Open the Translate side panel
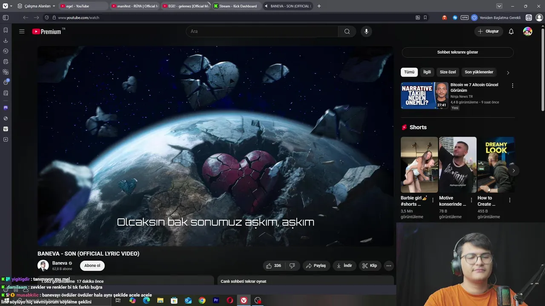 (6, 72)
